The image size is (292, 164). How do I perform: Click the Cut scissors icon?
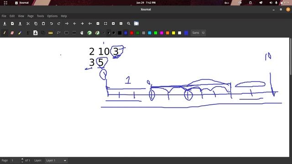click(28, 24)
